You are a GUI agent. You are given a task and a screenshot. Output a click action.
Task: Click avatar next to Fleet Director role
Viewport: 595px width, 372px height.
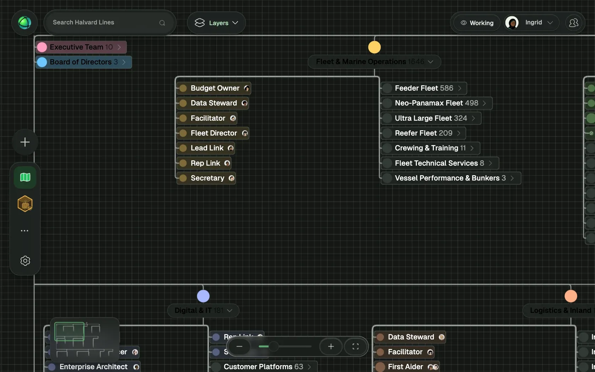pos(245,133)
